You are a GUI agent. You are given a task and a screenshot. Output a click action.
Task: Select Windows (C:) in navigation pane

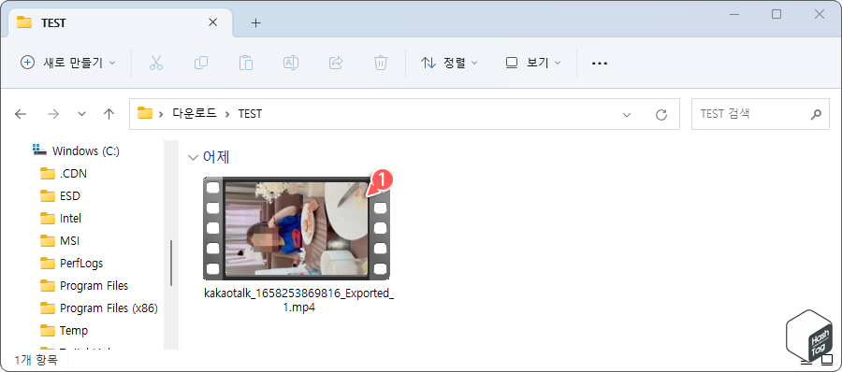click(77, 151)
